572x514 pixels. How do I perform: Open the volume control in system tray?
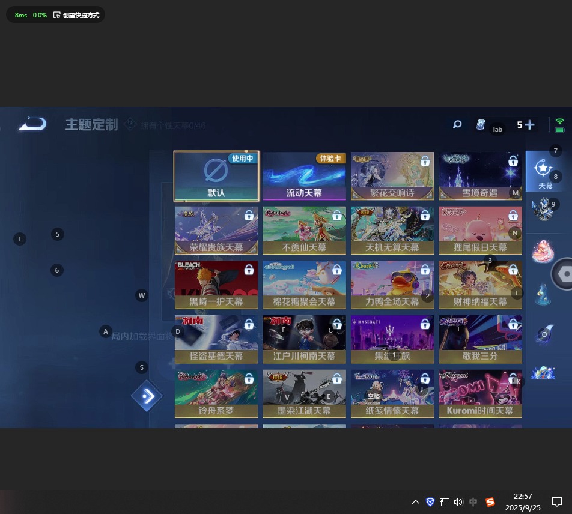point(458,502)
